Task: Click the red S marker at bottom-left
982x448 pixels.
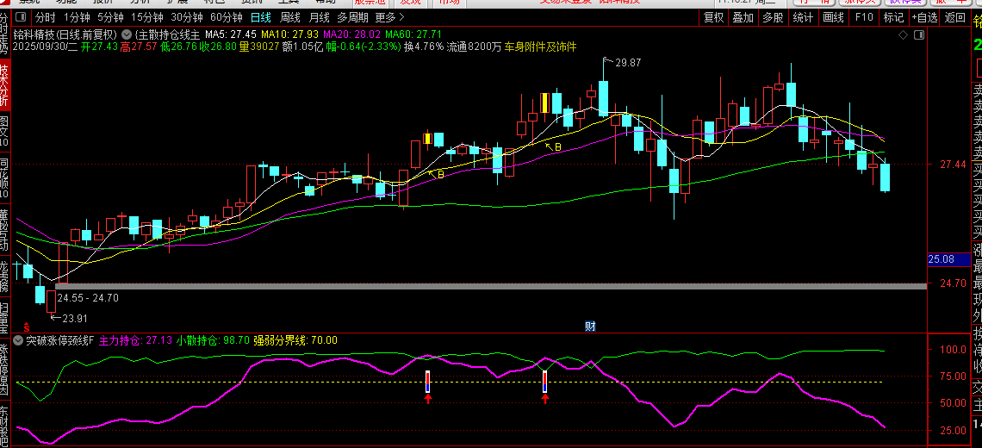Action: 26,327
